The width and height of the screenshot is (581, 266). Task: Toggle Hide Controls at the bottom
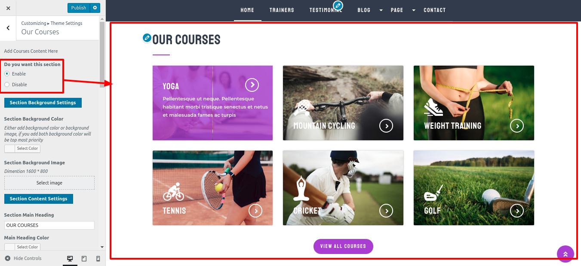[23, 258]
